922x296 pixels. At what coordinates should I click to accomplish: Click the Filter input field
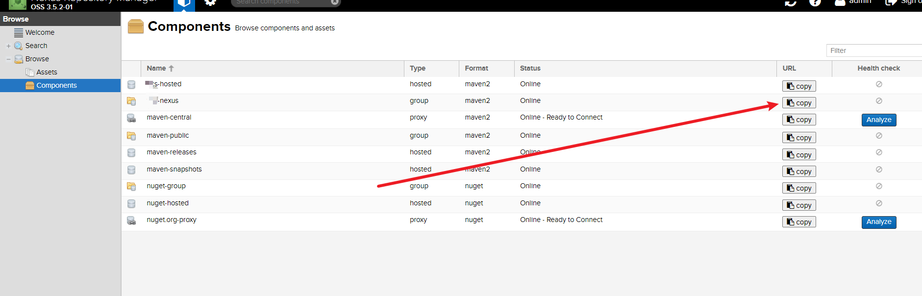[x=872, y=50]
